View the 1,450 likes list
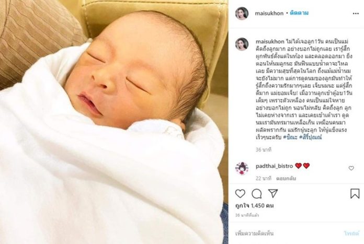Image resolution: width=364 pixels, height=244 pixels. point(255,205)
